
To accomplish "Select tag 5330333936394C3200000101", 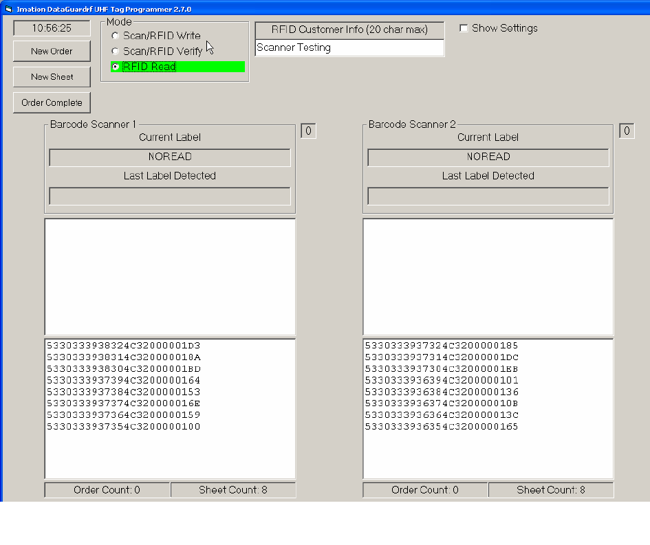I will (x=442, y=380).
